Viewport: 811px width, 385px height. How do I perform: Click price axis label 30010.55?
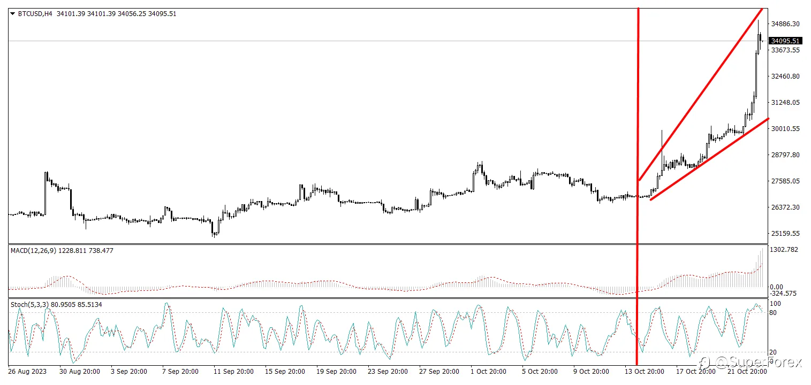tap(785, 129)
